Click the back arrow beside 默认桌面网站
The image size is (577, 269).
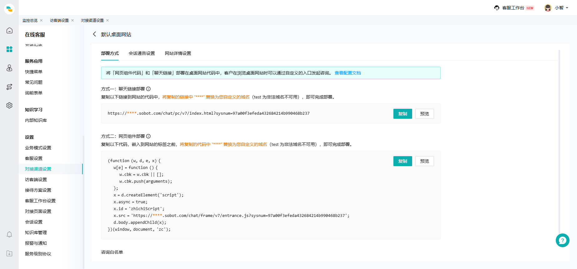tap(94, 34)
